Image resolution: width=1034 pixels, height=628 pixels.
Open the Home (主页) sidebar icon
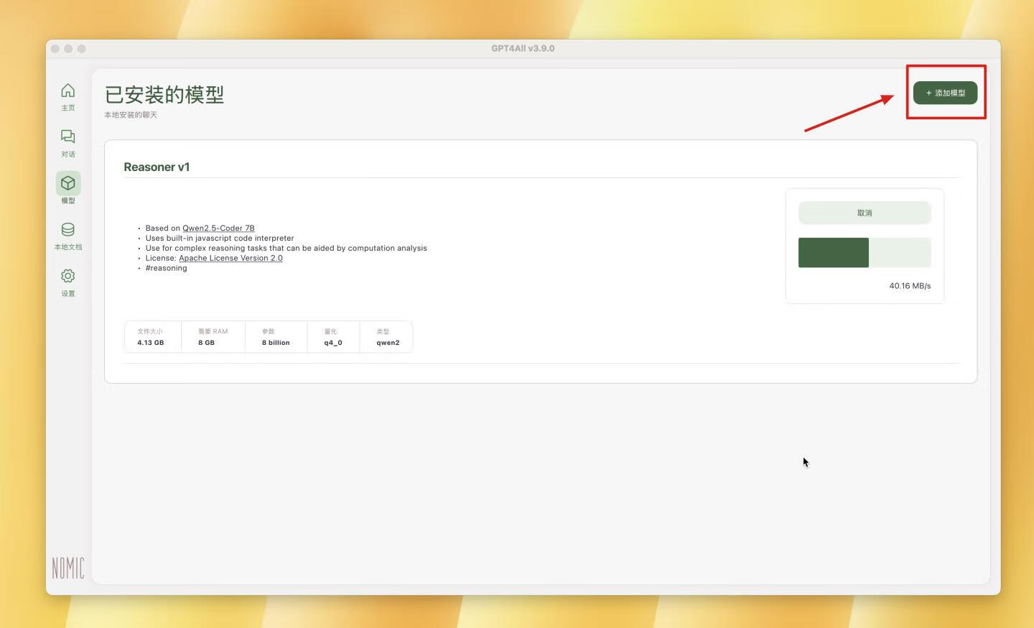coord(68,91)
